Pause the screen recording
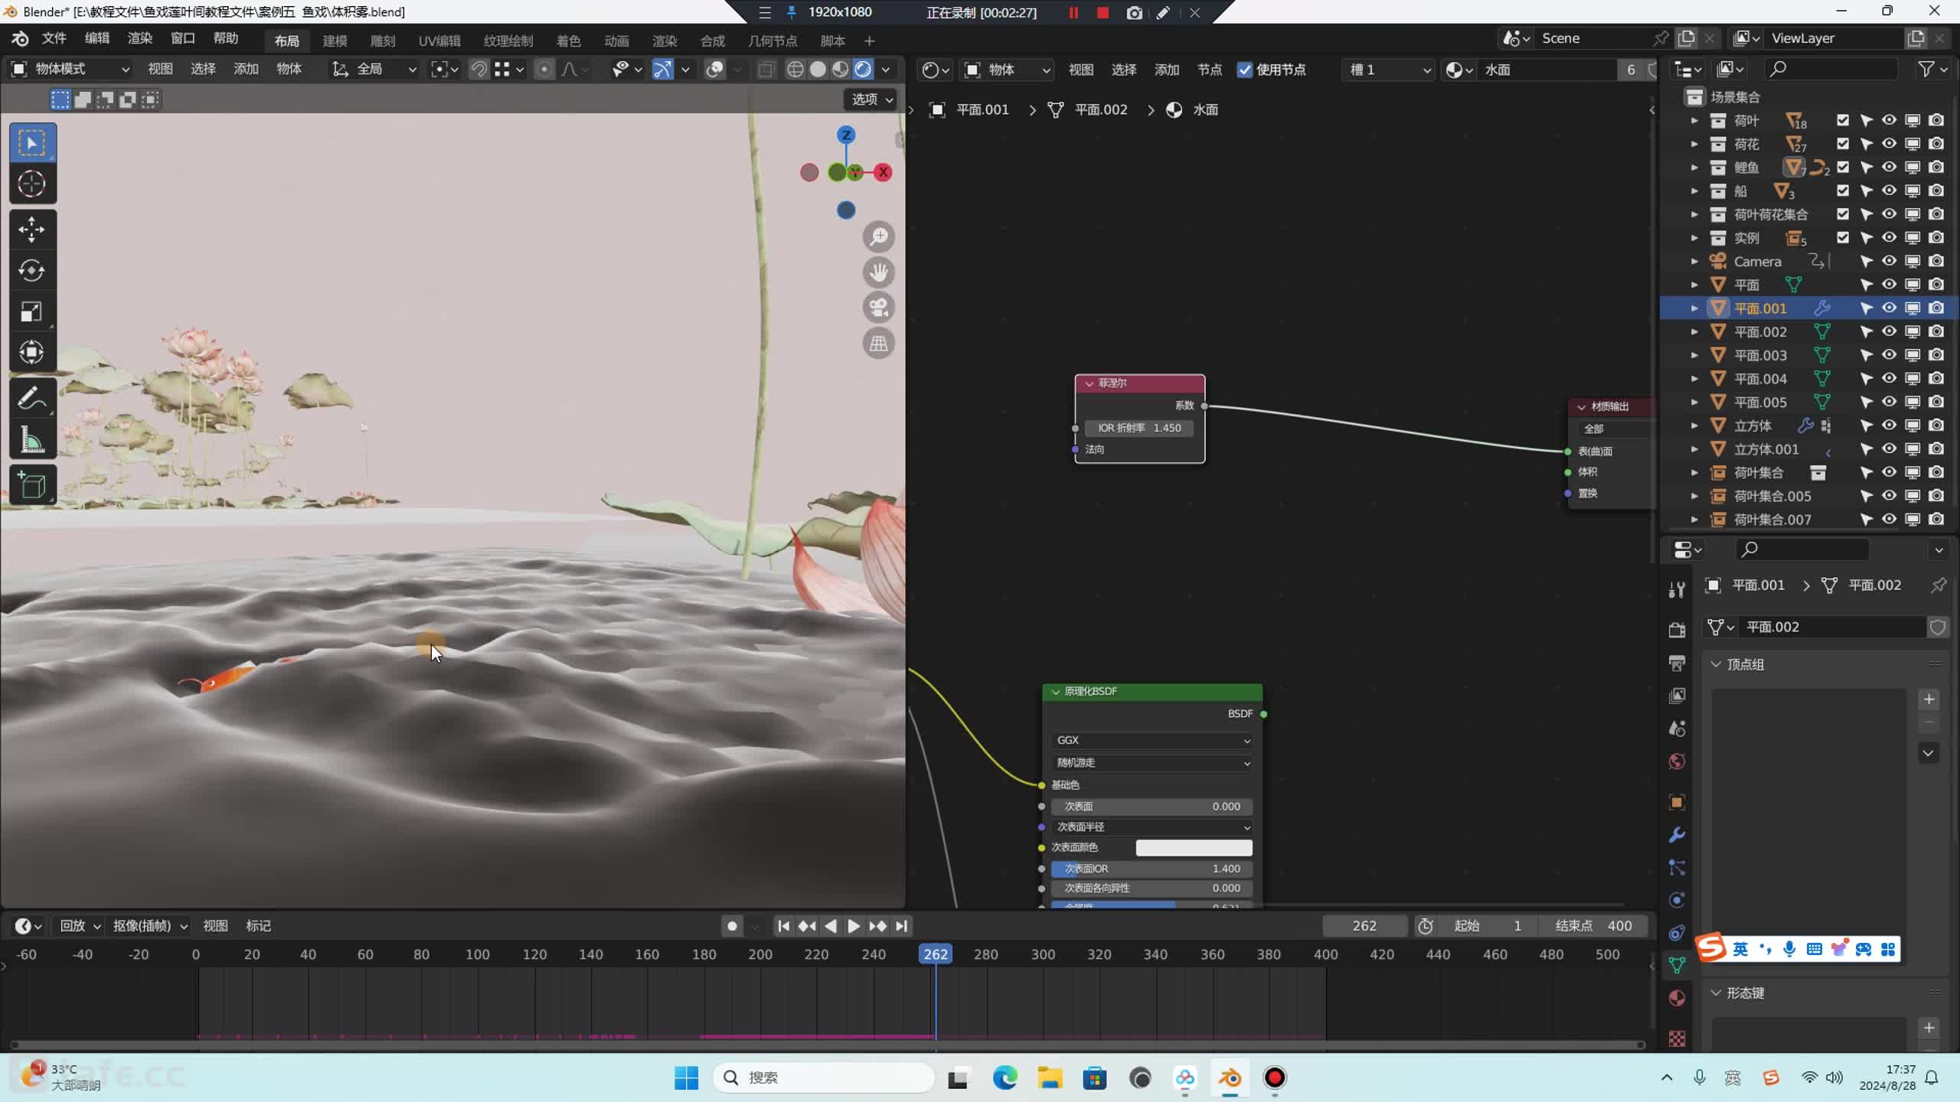The image size is (1960, 1102). point(1073,12)
